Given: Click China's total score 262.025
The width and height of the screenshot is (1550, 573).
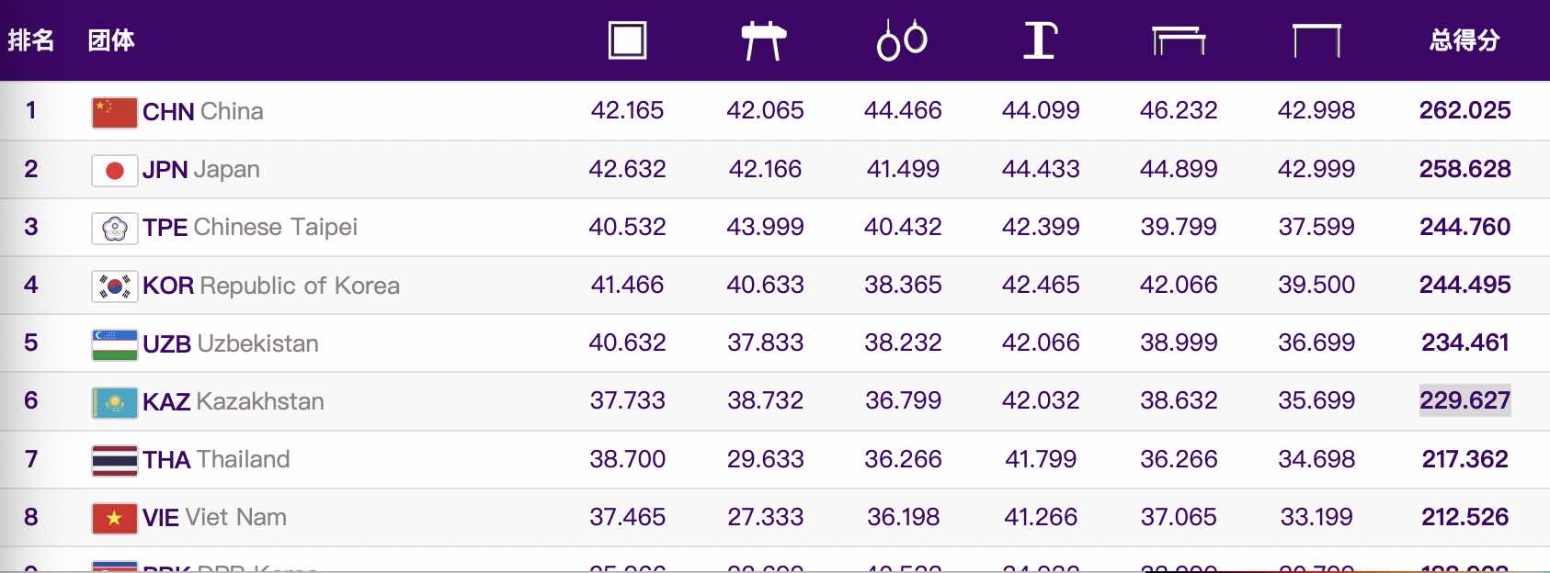Looking at the screenshot, I should point(1465,110).
